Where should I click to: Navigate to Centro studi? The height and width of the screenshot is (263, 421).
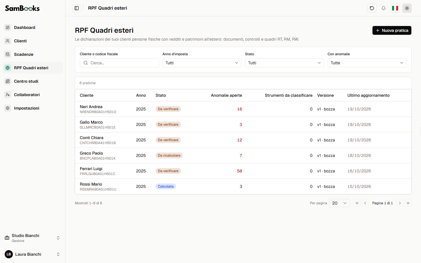click(32, 81)
